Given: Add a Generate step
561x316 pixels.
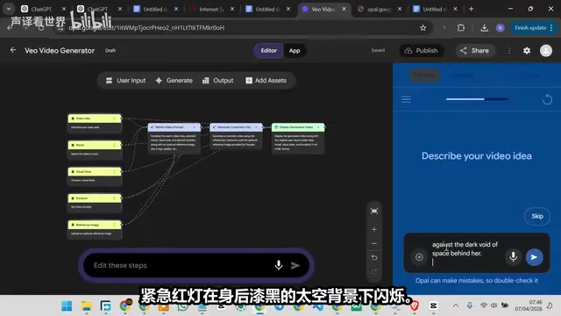Looking at the screenshot, I should pos(174,81).
